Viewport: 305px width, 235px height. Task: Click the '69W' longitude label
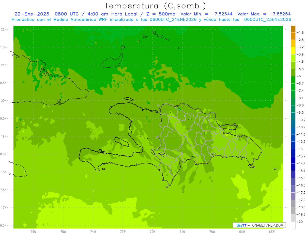242,232
